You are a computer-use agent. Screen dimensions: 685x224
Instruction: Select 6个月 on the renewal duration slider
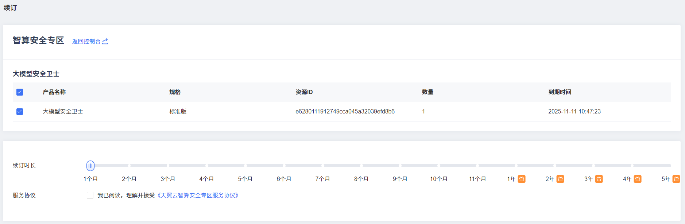[284, 179]
